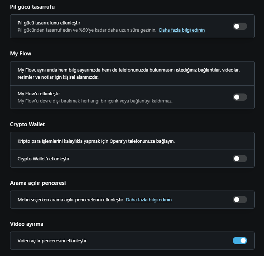Image resolution: width=264 pixels, height=256 pixels.
Task: Enable the battery saver (Pil gücü tasarrufunu) toggle
Action: 240,26
